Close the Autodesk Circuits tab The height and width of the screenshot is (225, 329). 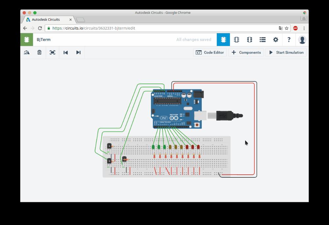click(70, 19)
